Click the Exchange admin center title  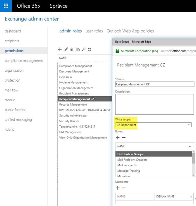[32, 19]
